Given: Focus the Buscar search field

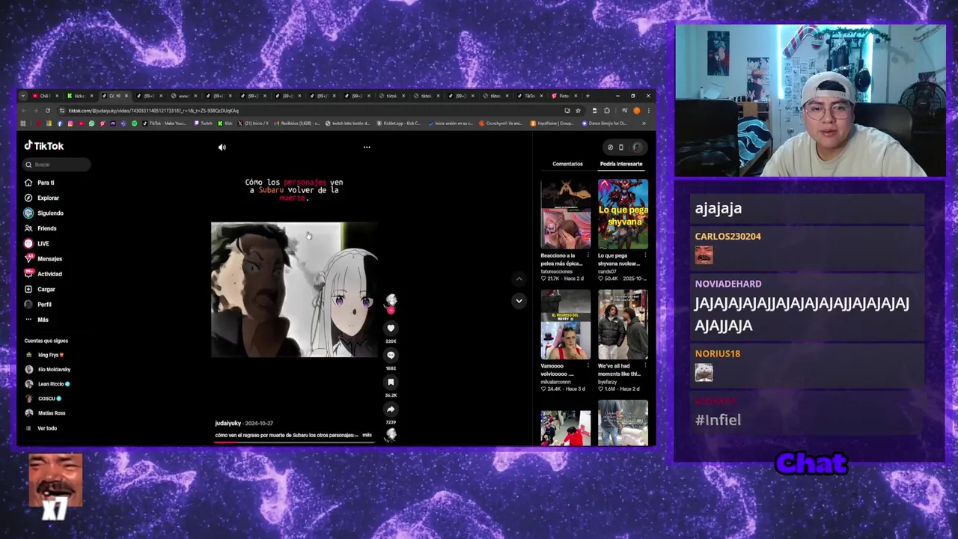Looking at the screenshot, I should [x=57, y=165].
